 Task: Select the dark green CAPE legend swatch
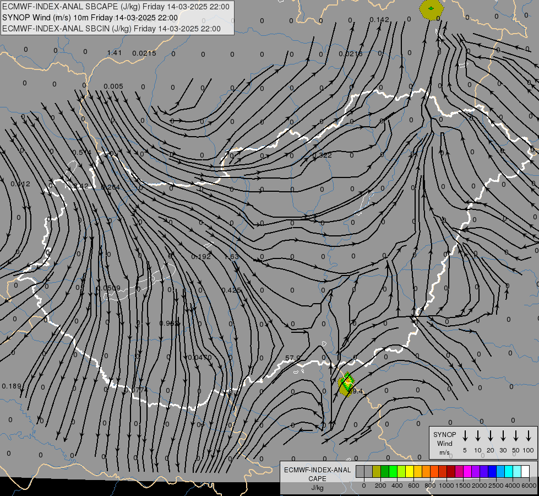point(385,472)
